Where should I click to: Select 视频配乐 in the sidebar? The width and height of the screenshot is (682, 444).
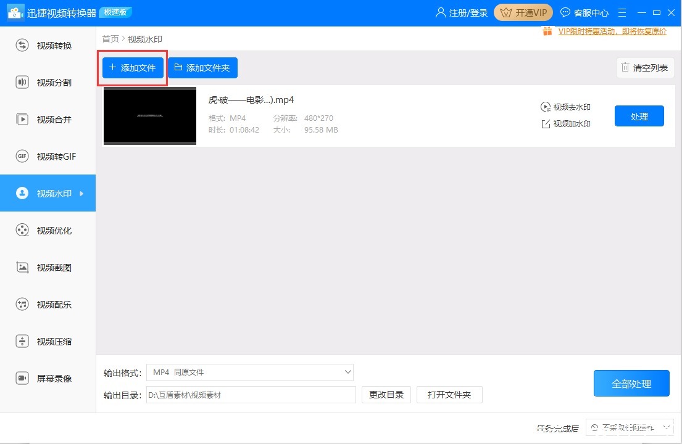click(x=48, y=304)
